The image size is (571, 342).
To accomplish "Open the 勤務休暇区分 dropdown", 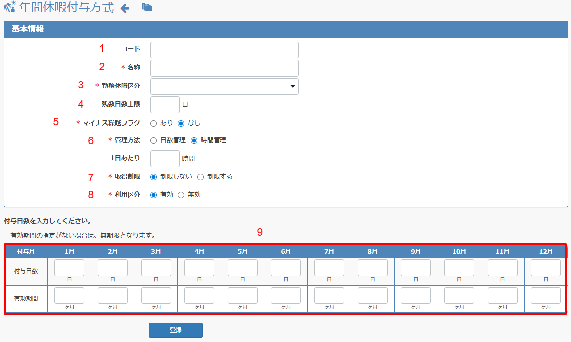I will (x=224, y=86).
